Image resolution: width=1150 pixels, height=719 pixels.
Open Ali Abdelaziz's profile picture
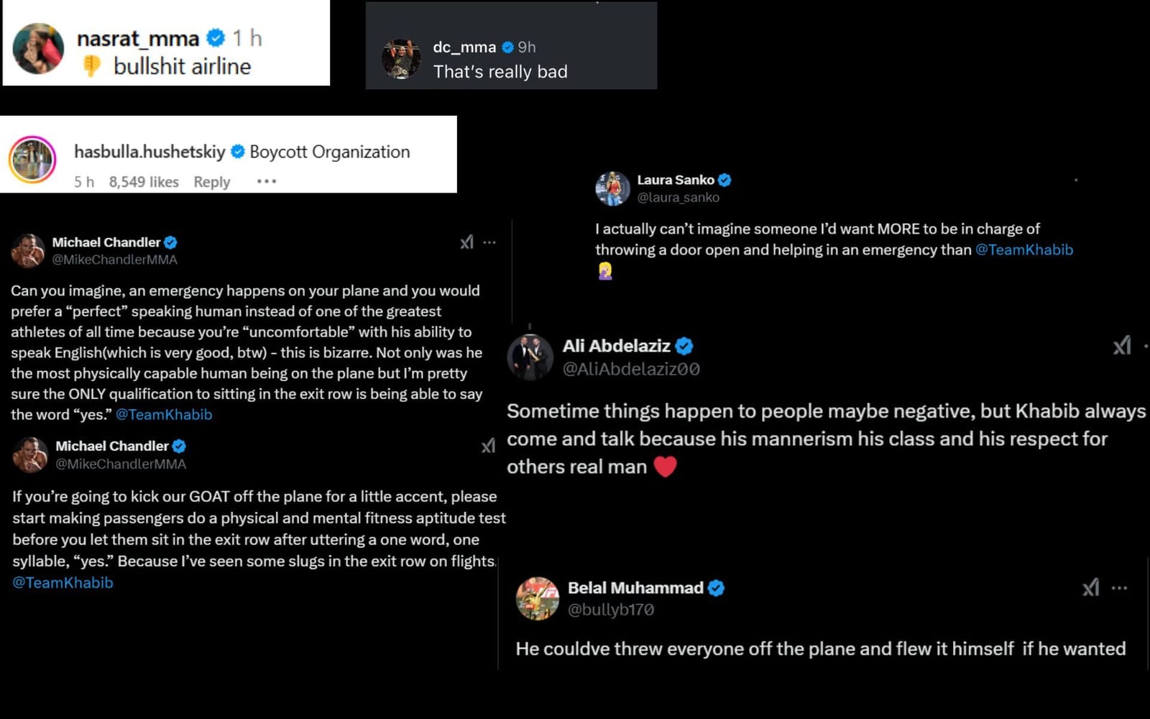point(530,356)
